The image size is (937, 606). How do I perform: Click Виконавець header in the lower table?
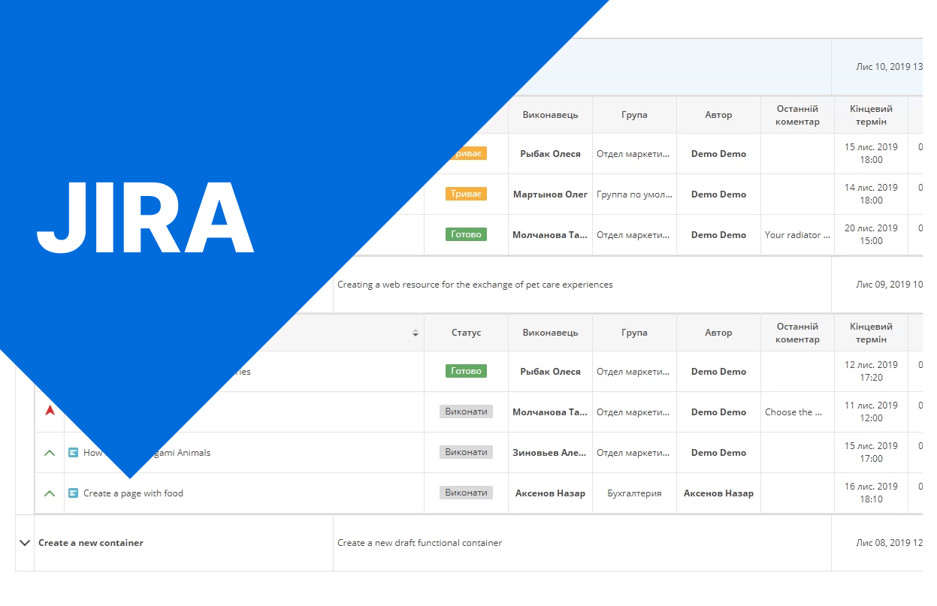click(x=551, y=333)
